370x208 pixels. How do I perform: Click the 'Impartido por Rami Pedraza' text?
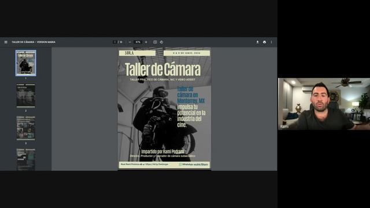click(162, 151)
